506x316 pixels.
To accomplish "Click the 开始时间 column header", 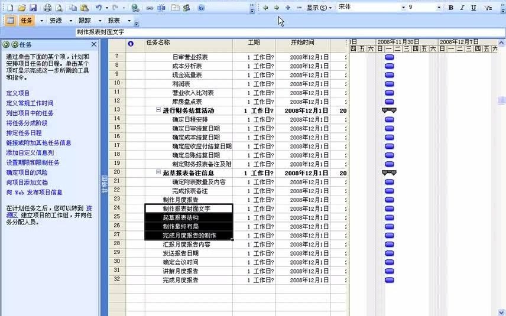I will pyautogui.click(x=303, y=46).
